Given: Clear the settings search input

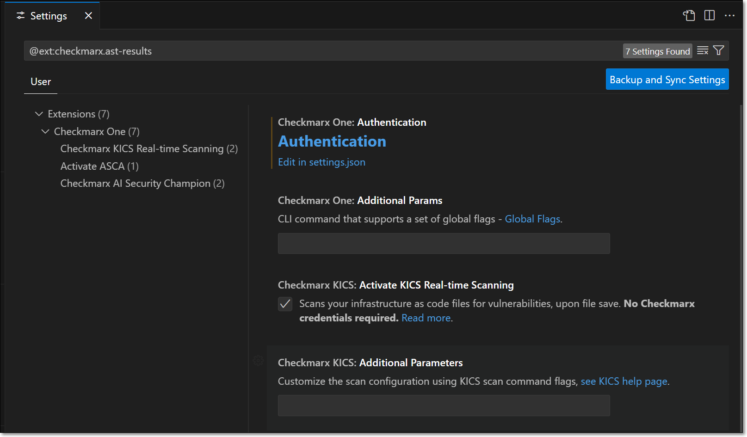Looking at the screenshot, I should click(x=703, y=50).
